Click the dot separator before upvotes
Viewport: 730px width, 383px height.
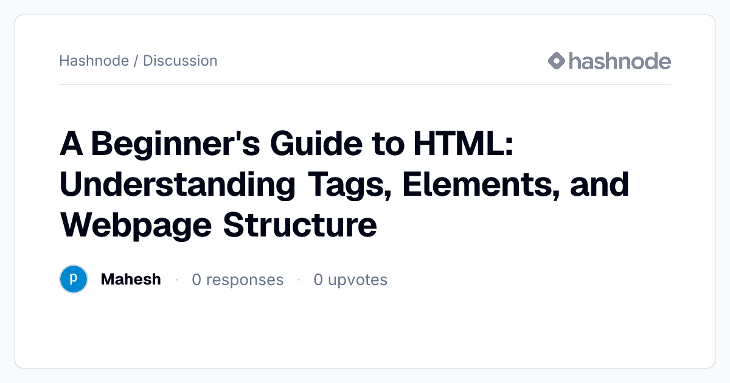click(299, 280)
